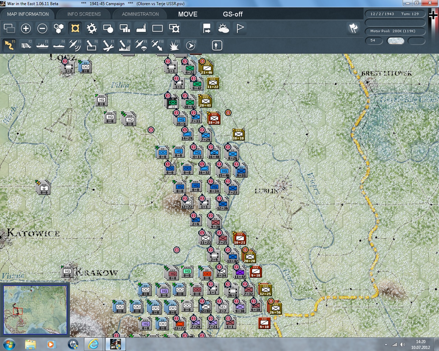Click the plain rectangle toolbar icon
The image size is (439, 351).
pyautogui.click(x=157, y=28)
